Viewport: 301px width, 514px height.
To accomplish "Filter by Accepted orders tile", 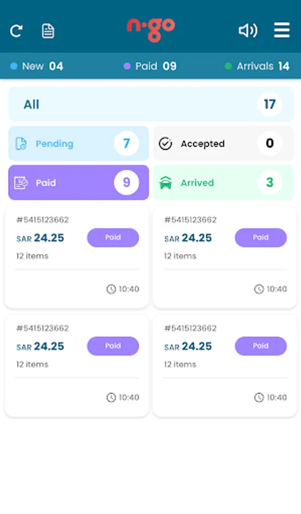I will pos(223,143).
